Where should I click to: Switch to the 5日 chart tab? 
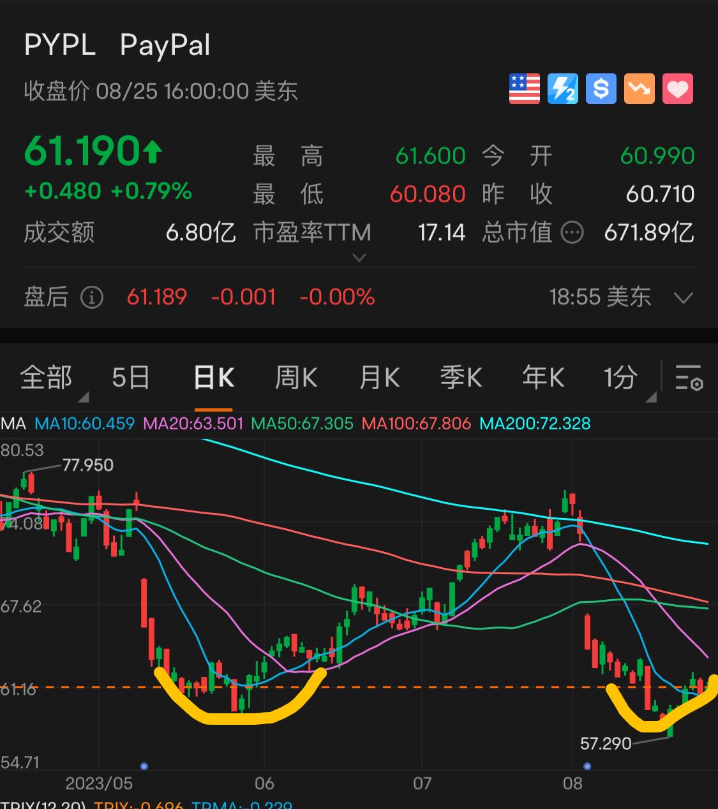coord(131,378)
